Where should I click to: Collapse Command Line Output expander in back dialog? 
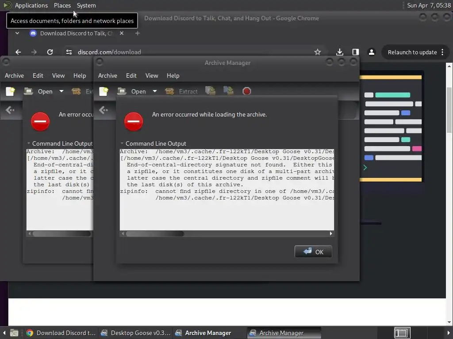tap(29, 143)
